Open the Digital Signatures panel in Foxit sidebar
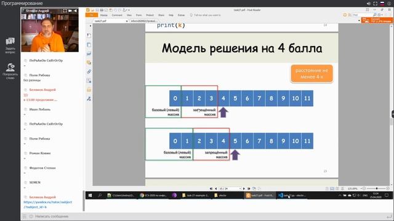 coord(89,99)
